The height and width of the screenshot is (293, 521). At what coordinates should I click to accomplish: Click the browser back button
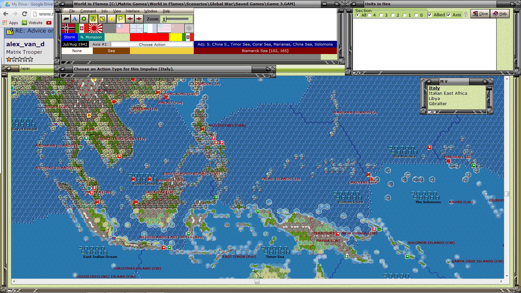(x=6, y=14)
